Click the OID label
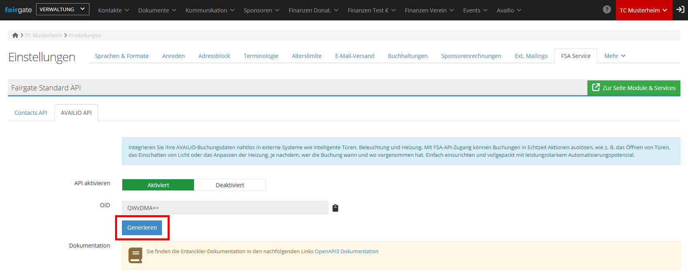The width and height of the screenshot is (688, 274). coord(105,205)
